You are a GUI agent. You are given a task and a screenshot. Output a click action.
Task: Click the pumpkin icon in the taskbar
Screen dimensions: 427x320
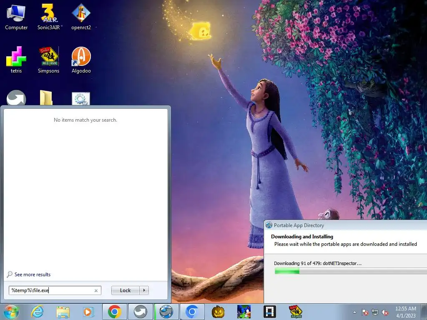tap(218, 312)
